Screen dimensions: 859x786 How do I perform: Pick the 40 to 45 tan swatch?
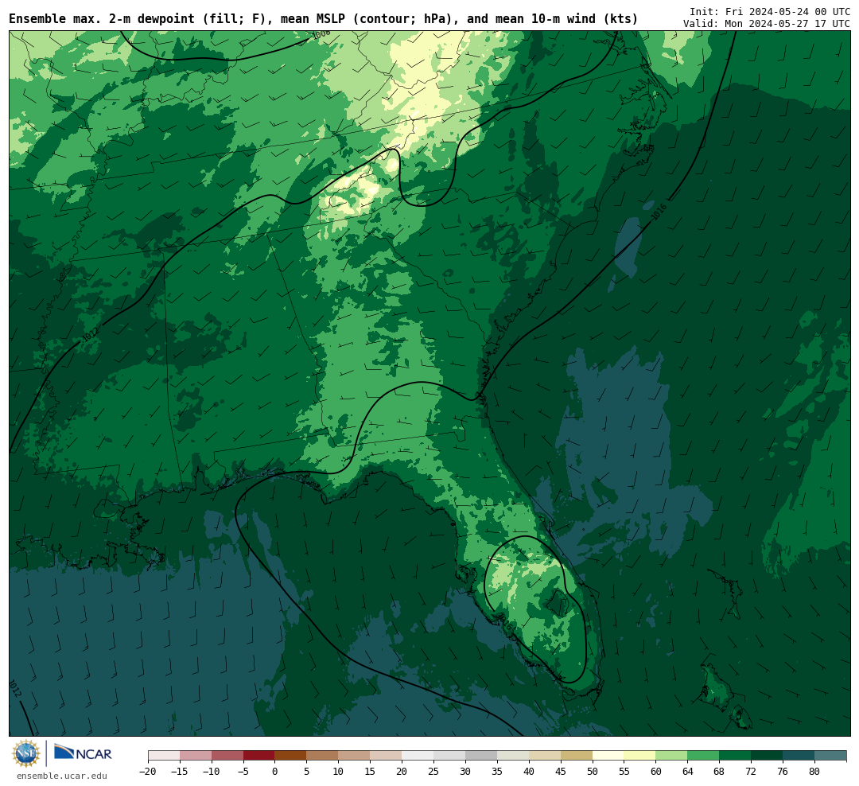545,756
